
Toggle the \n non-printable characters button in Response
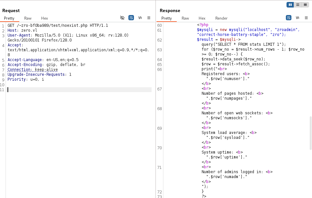click(x=298, y=18)
